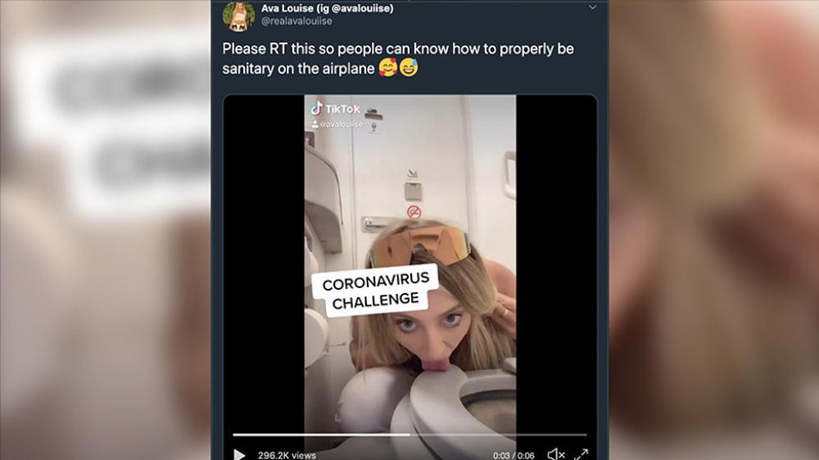Viewport: 819px width, 460px height.
Task: Click the grinning sweat emoji
Action: (x=409, y=68)
